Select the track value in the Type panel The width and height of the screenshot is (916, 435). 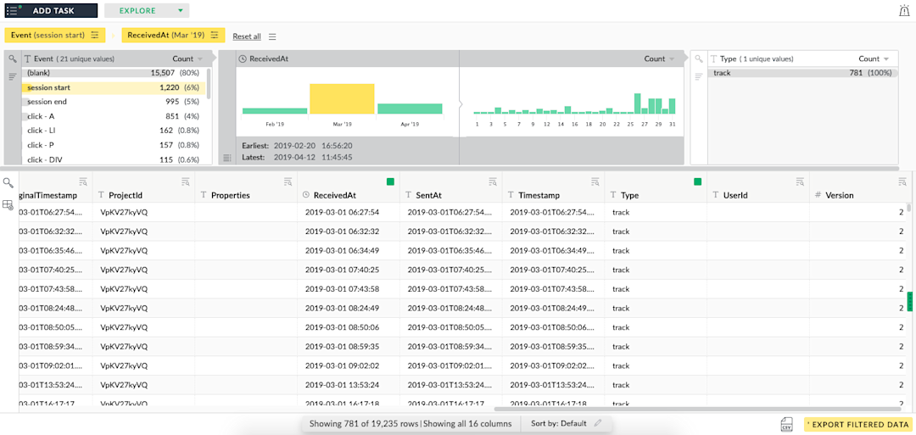tap(803, 73)
